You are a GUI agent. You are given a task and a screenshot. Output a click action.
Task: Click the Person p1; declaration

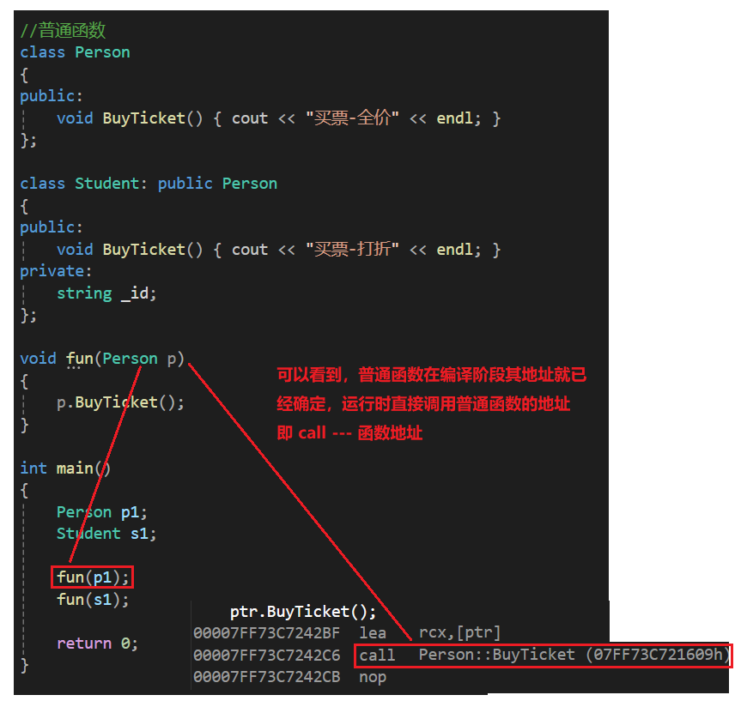[x=102, y=512]
